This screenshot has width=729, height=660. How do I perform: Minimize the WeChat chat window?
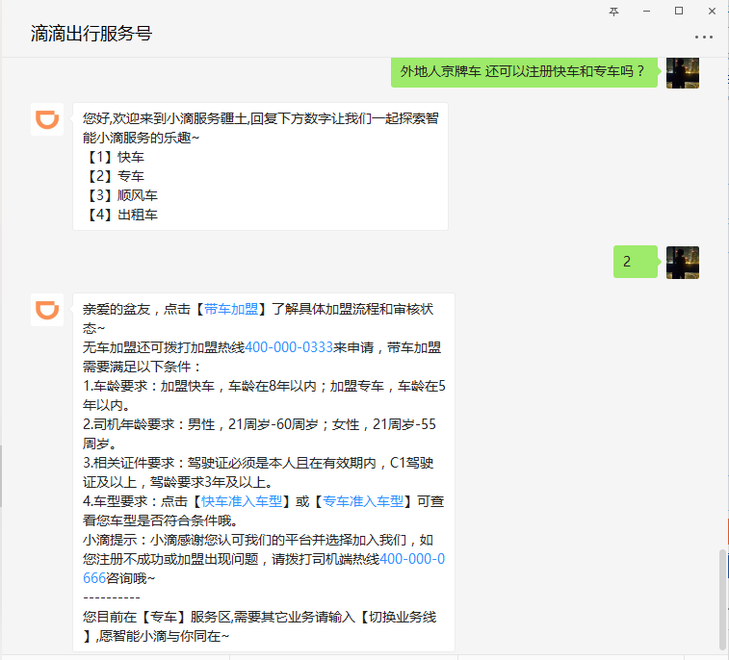pos(646,12)
